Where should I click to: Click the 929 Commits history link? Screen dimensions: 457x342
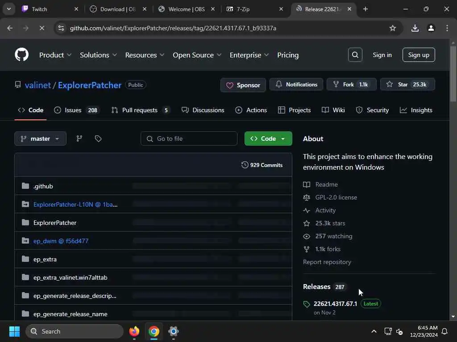point(262,165)
